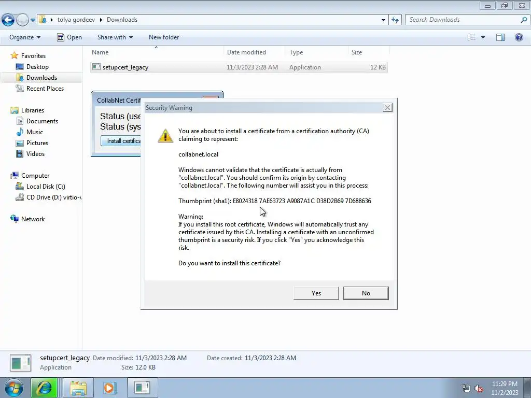The image size is (531, 398).
Task: Sort by the Size column
Action: coord(369,52)
